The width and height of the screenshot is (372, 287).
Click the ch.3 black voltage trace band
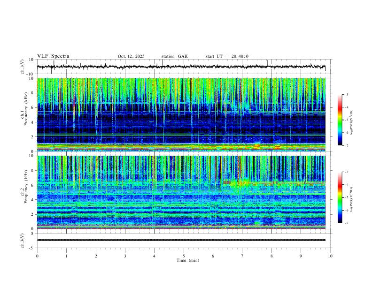tap(181, 240)
